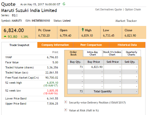This screenshot has height=115, width=148.
Task: Select the ISIN code INE585B01010
Action: (x=41, y=21)
